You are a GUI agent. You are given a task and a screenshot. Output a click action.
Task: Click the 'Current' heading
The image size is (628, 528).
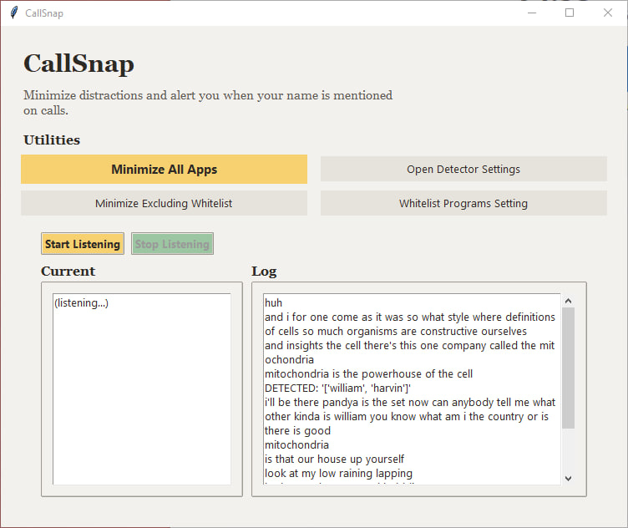(68, 272)
